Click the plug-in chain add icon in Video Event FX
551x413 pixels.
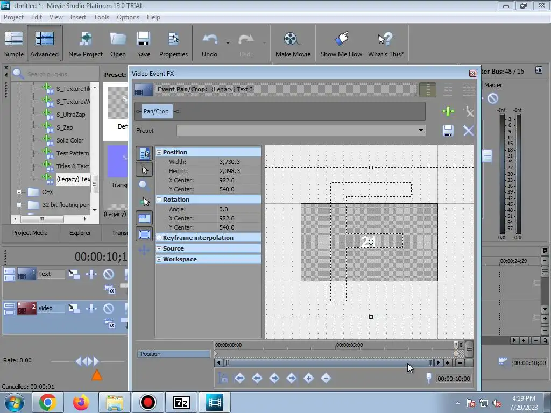[x=448, y=112]
